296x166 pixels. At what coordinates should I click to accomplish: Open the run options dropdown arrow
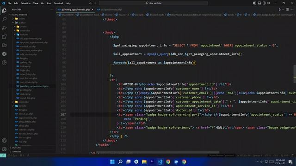(283, 9)
